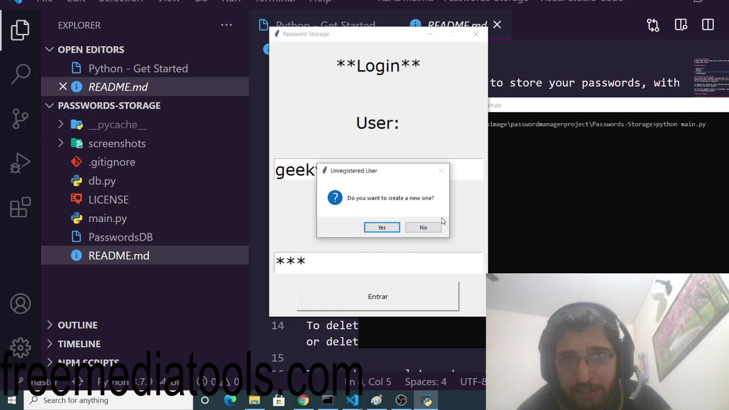Click the python main.py terminal text

pyautogui.click(x=681, y=124)
